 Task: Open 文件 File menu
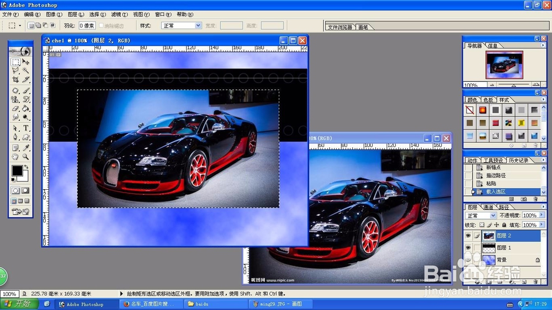tap(10, 14)
